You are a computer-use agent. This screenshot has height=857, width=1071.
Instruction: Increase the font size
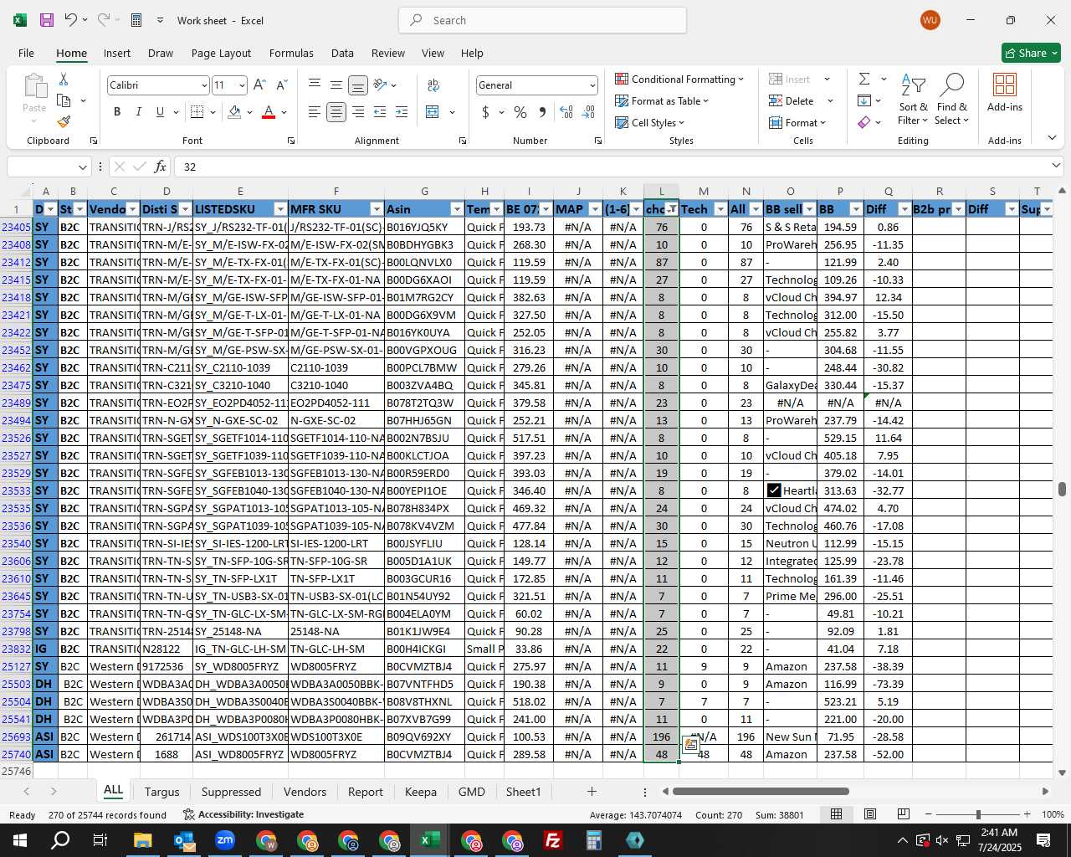tap(259, 85)
